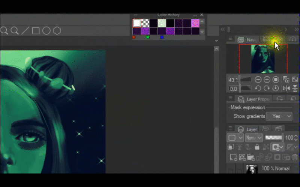Flip canvas vertically in Navigator
The height and width of the screenshot is (187, 300).
pos(295,88)
